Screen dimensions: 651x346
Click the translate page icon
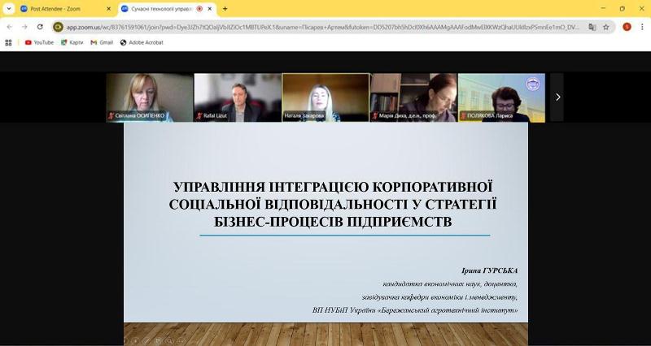[592, 27]
